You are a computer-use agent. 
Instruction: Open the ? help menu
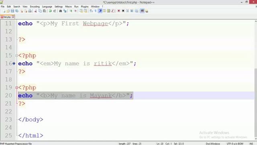(x=102, y=6)
